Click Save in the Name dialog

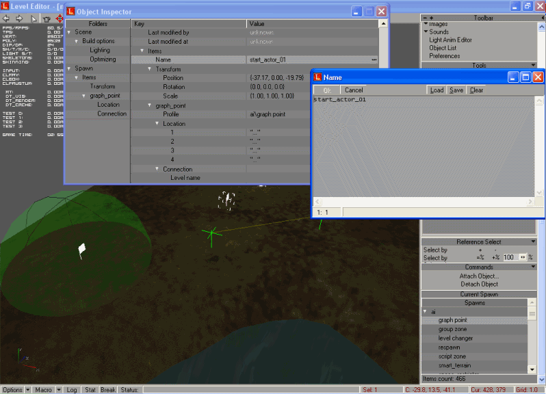pos(456,90)
